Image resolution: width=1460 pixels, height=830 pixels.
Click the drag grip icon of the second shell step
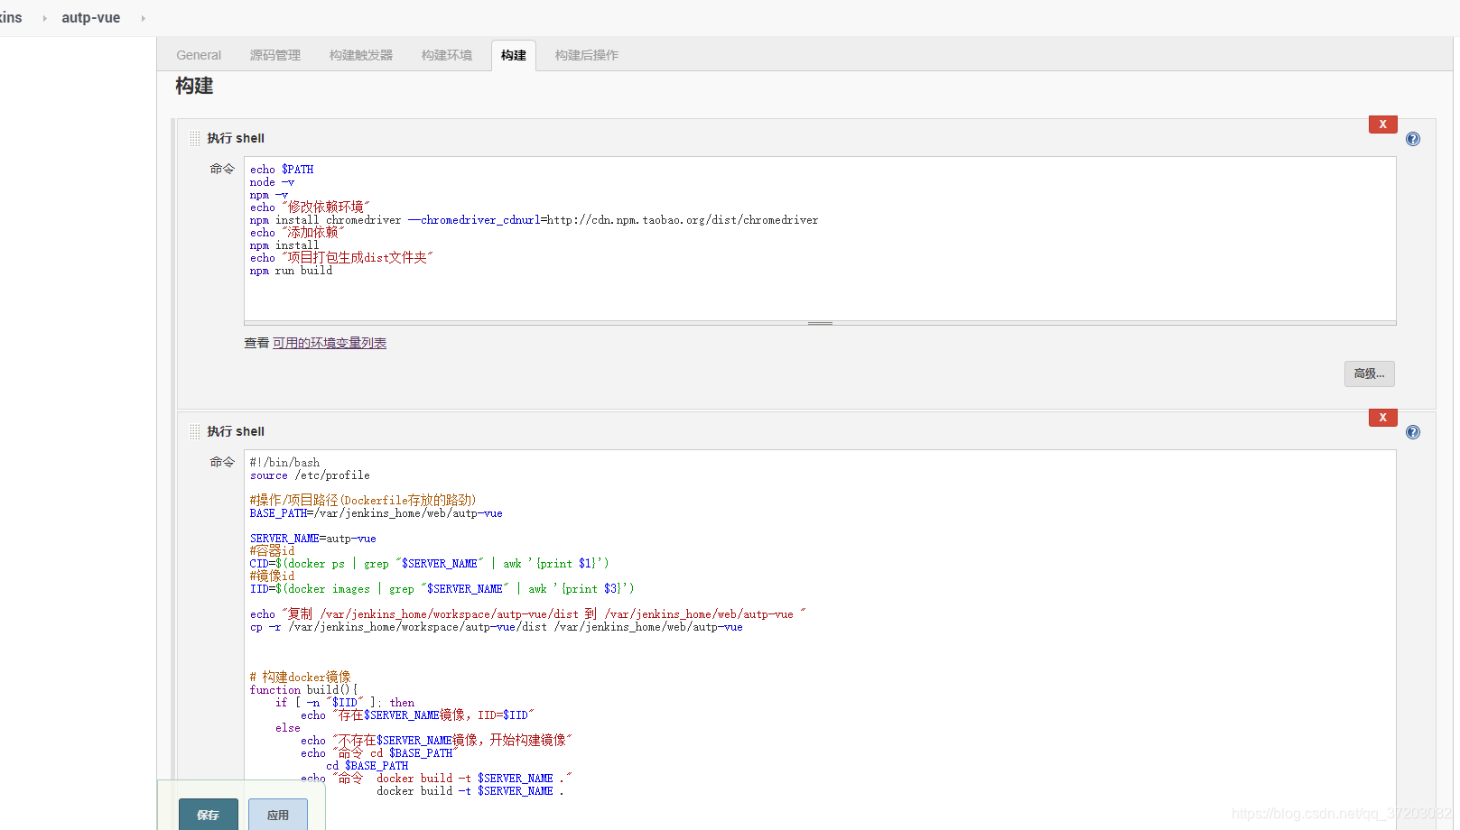tap(195, 430)
